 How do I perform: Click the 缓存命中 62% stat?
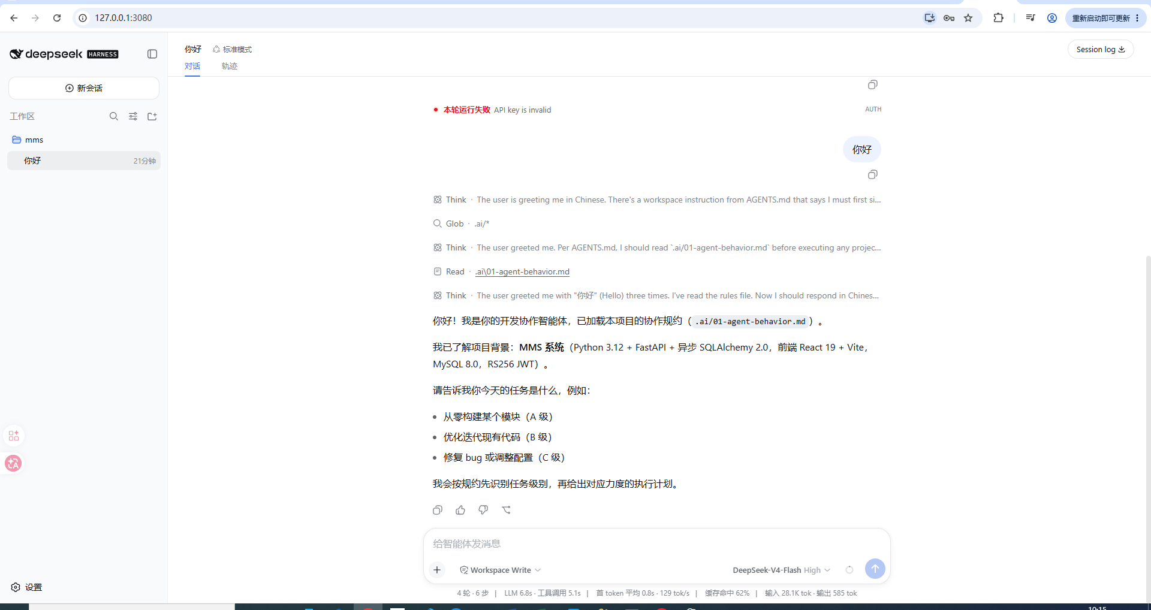(727, 593)
